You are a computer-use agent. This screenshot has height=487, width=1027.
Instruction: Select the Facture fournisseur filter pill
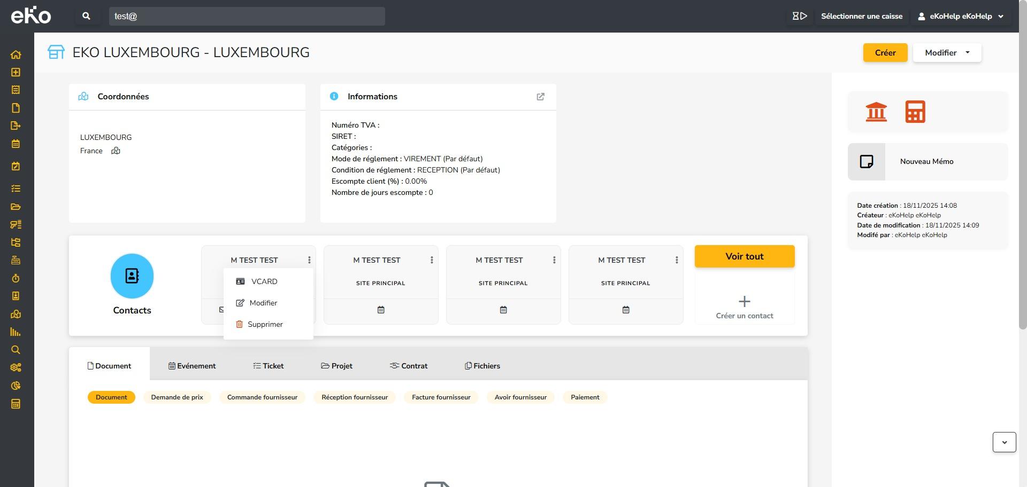(441, 397)
